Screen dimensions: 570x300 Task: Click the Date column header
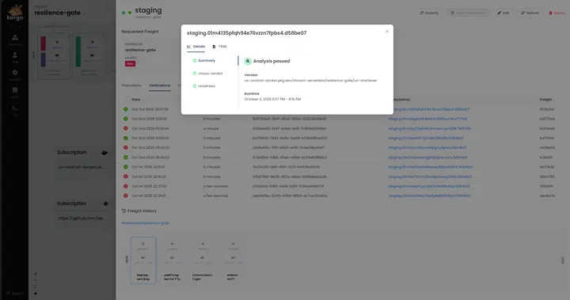pyautogui.click(x=136, y=99)
